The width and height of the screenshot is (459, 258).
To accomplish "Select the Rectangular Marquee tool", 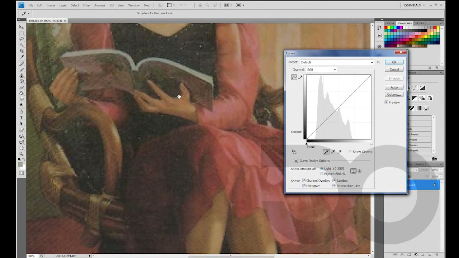I will click(22, 33).
